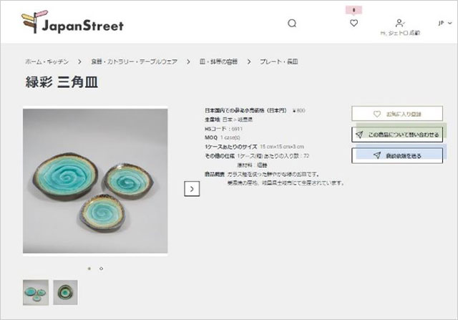This screenshot has width=458, height=320.
Task: Select the first image carousel dot
Action: click(89, 268)
